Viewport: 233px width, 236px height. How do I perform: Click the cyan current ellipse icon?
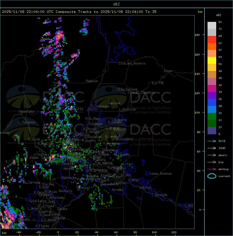click(212, 176)
